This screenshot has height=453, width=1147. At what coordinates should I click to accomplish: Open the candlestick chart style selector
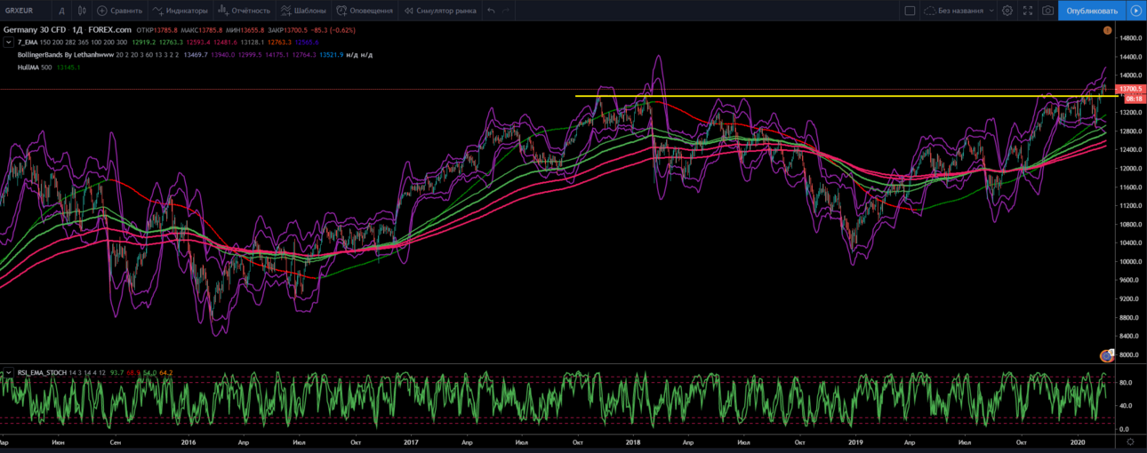pos(82,11)
